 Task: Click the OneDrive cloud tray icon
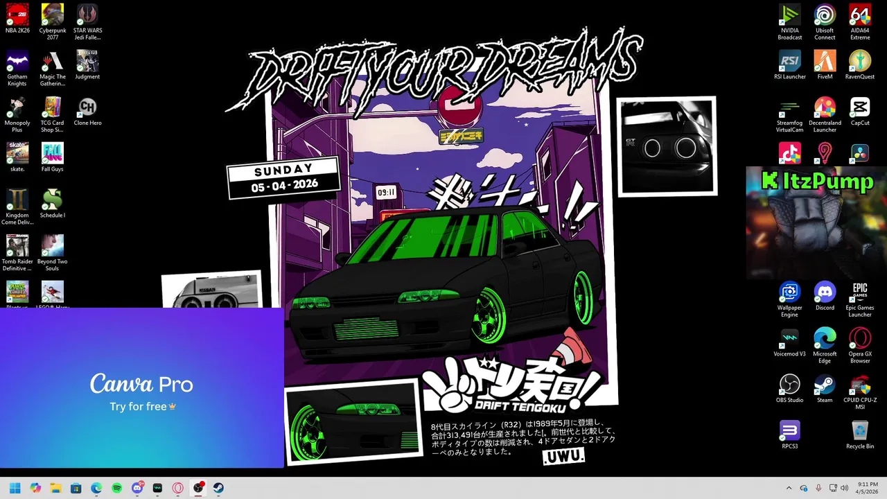(x=804, y=488)
